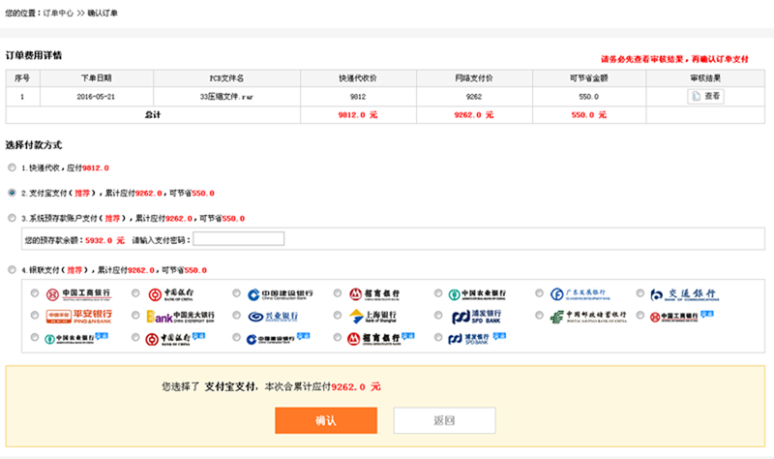Image resolution: width=774 pixels, height=459 pixels.
Task: Select radio button 3. 系统预存款账户支付
Action: point(12,218)
